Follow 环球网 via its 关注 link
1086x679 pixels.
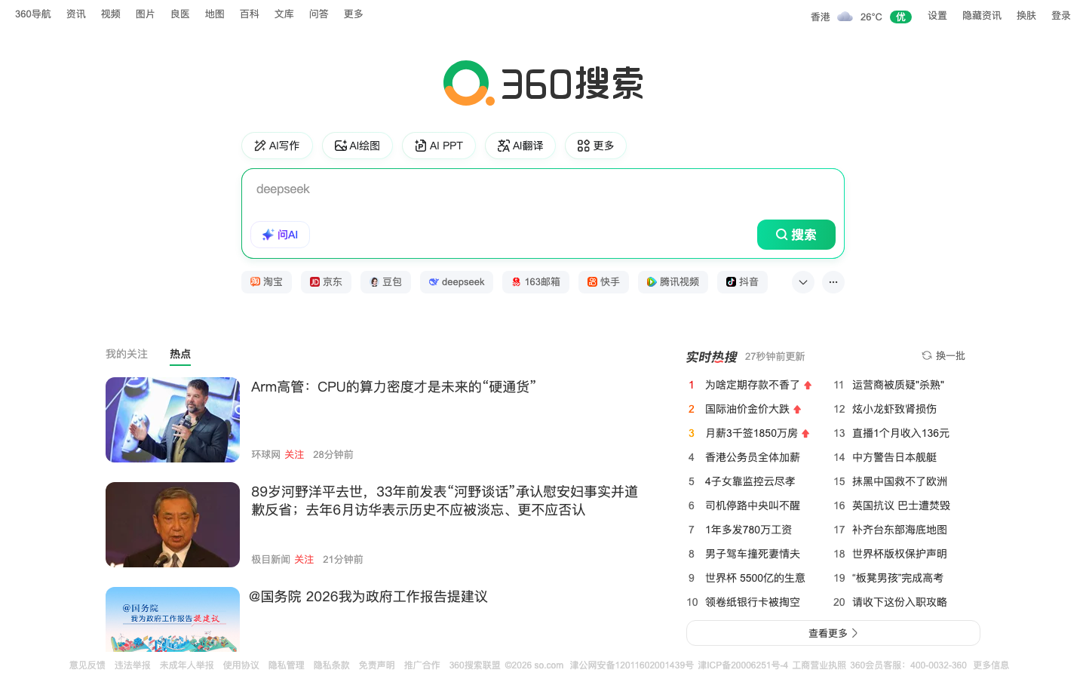click(294, 454)
